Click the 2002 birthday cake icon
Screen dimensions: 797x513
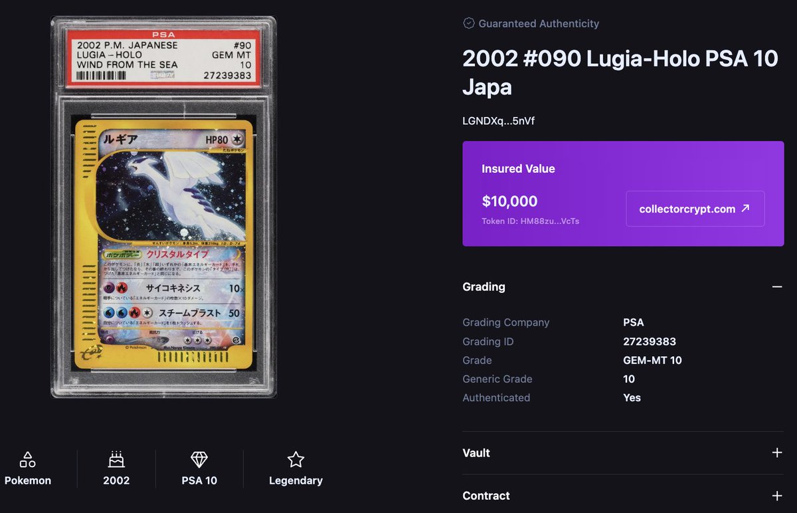(x=116, y=459)
